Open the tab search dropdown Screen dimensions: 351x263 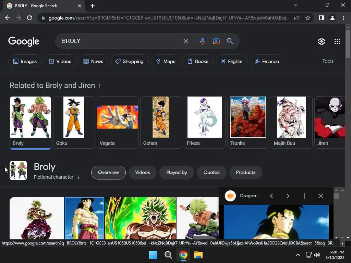(296, 5)
